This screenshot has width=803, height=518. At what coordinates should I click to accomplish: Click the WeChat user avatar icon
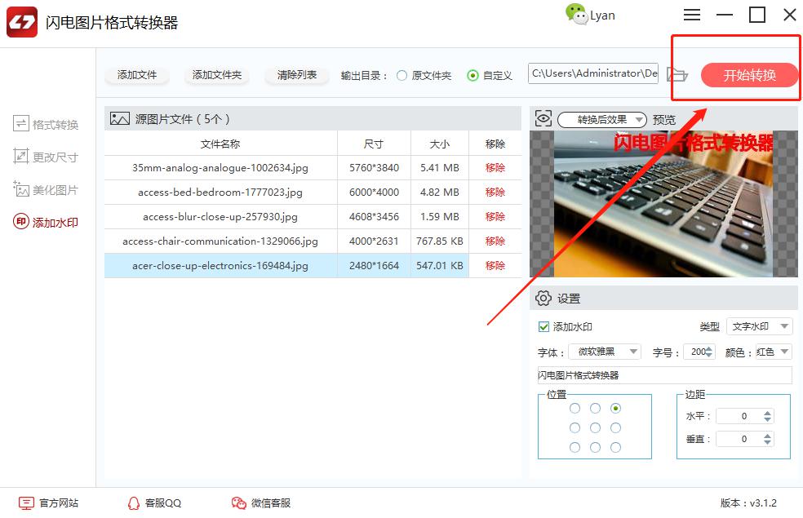(x=576, y=15)
